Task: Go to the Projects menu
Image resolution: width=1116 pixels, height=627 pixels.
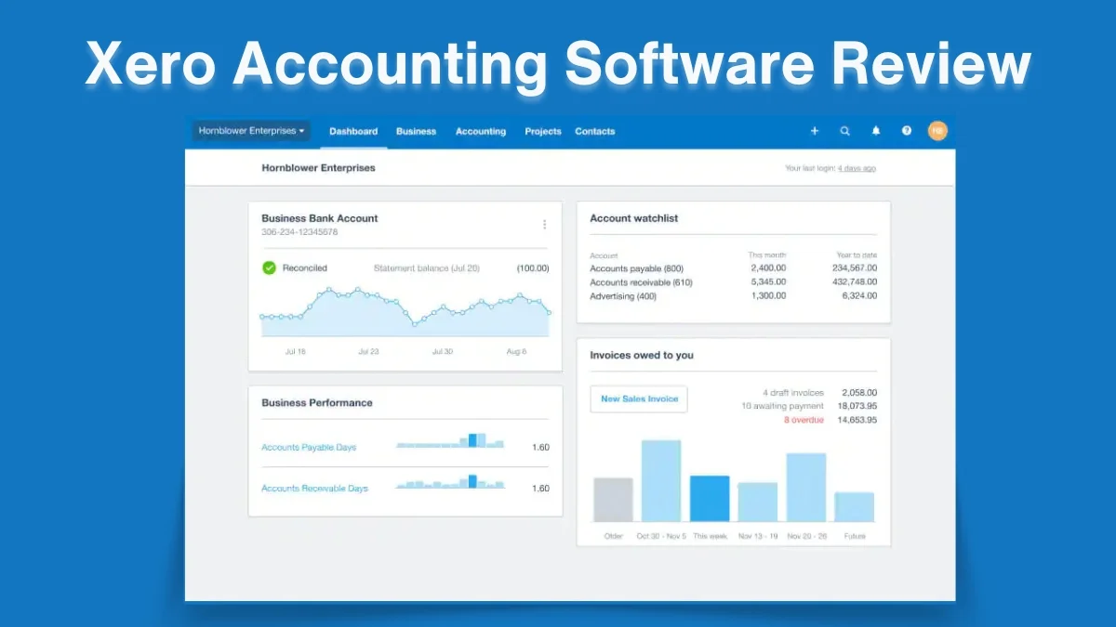Action: point(542,131)
